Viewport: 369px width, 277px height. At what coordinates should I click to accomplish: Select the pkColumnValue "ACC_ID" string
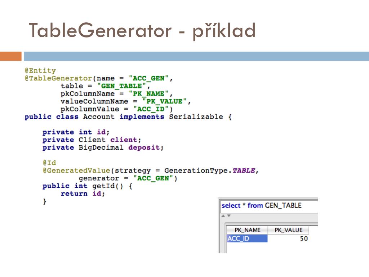click(151, 109)
